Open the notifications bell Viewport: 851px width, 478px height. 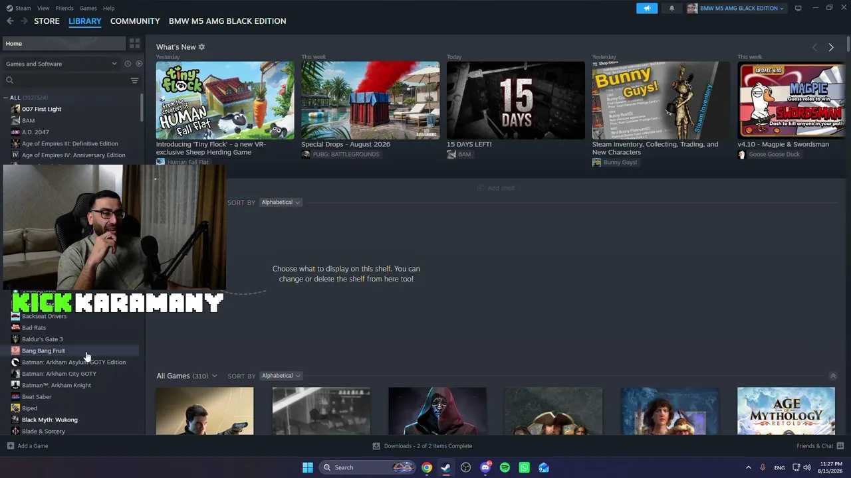point(671,8)
